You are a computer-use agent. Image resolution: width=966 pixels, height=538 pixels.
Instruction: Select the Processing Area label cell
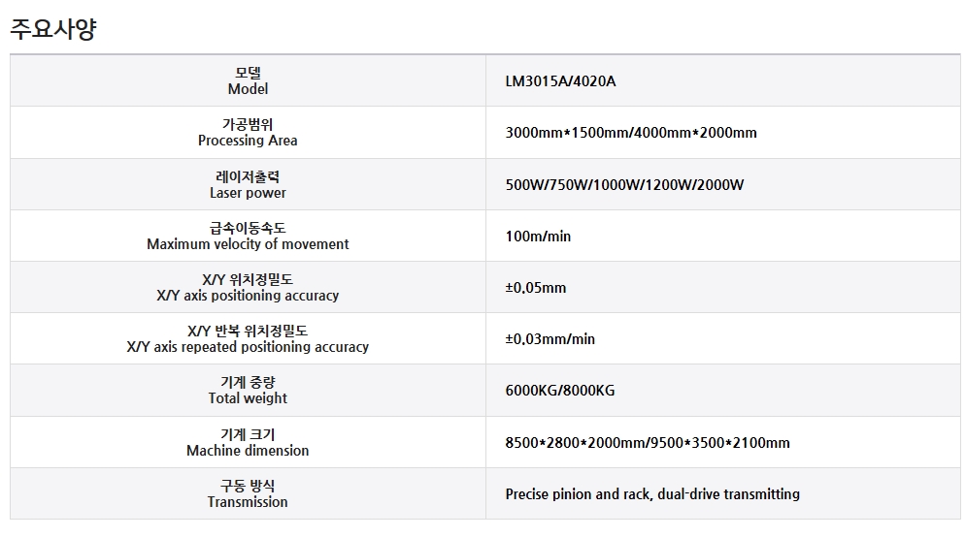[248, 132]
